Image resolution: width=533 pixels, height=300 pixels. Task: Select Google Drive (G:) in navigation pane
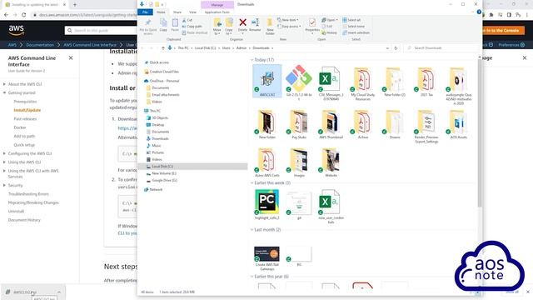164,180
